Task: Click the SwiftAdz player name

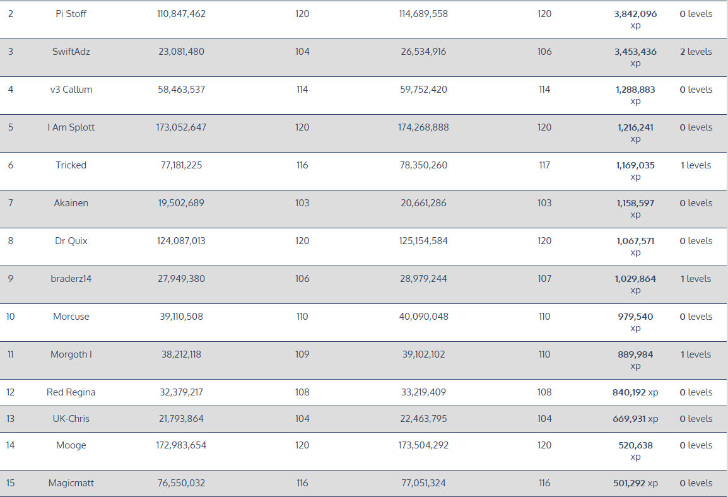Action: tap(71, 52)
